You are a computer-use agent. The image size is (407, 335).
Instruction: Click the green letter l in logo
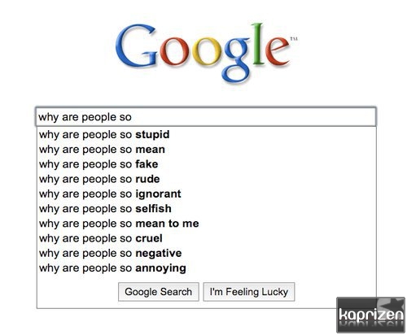point(258,44)
